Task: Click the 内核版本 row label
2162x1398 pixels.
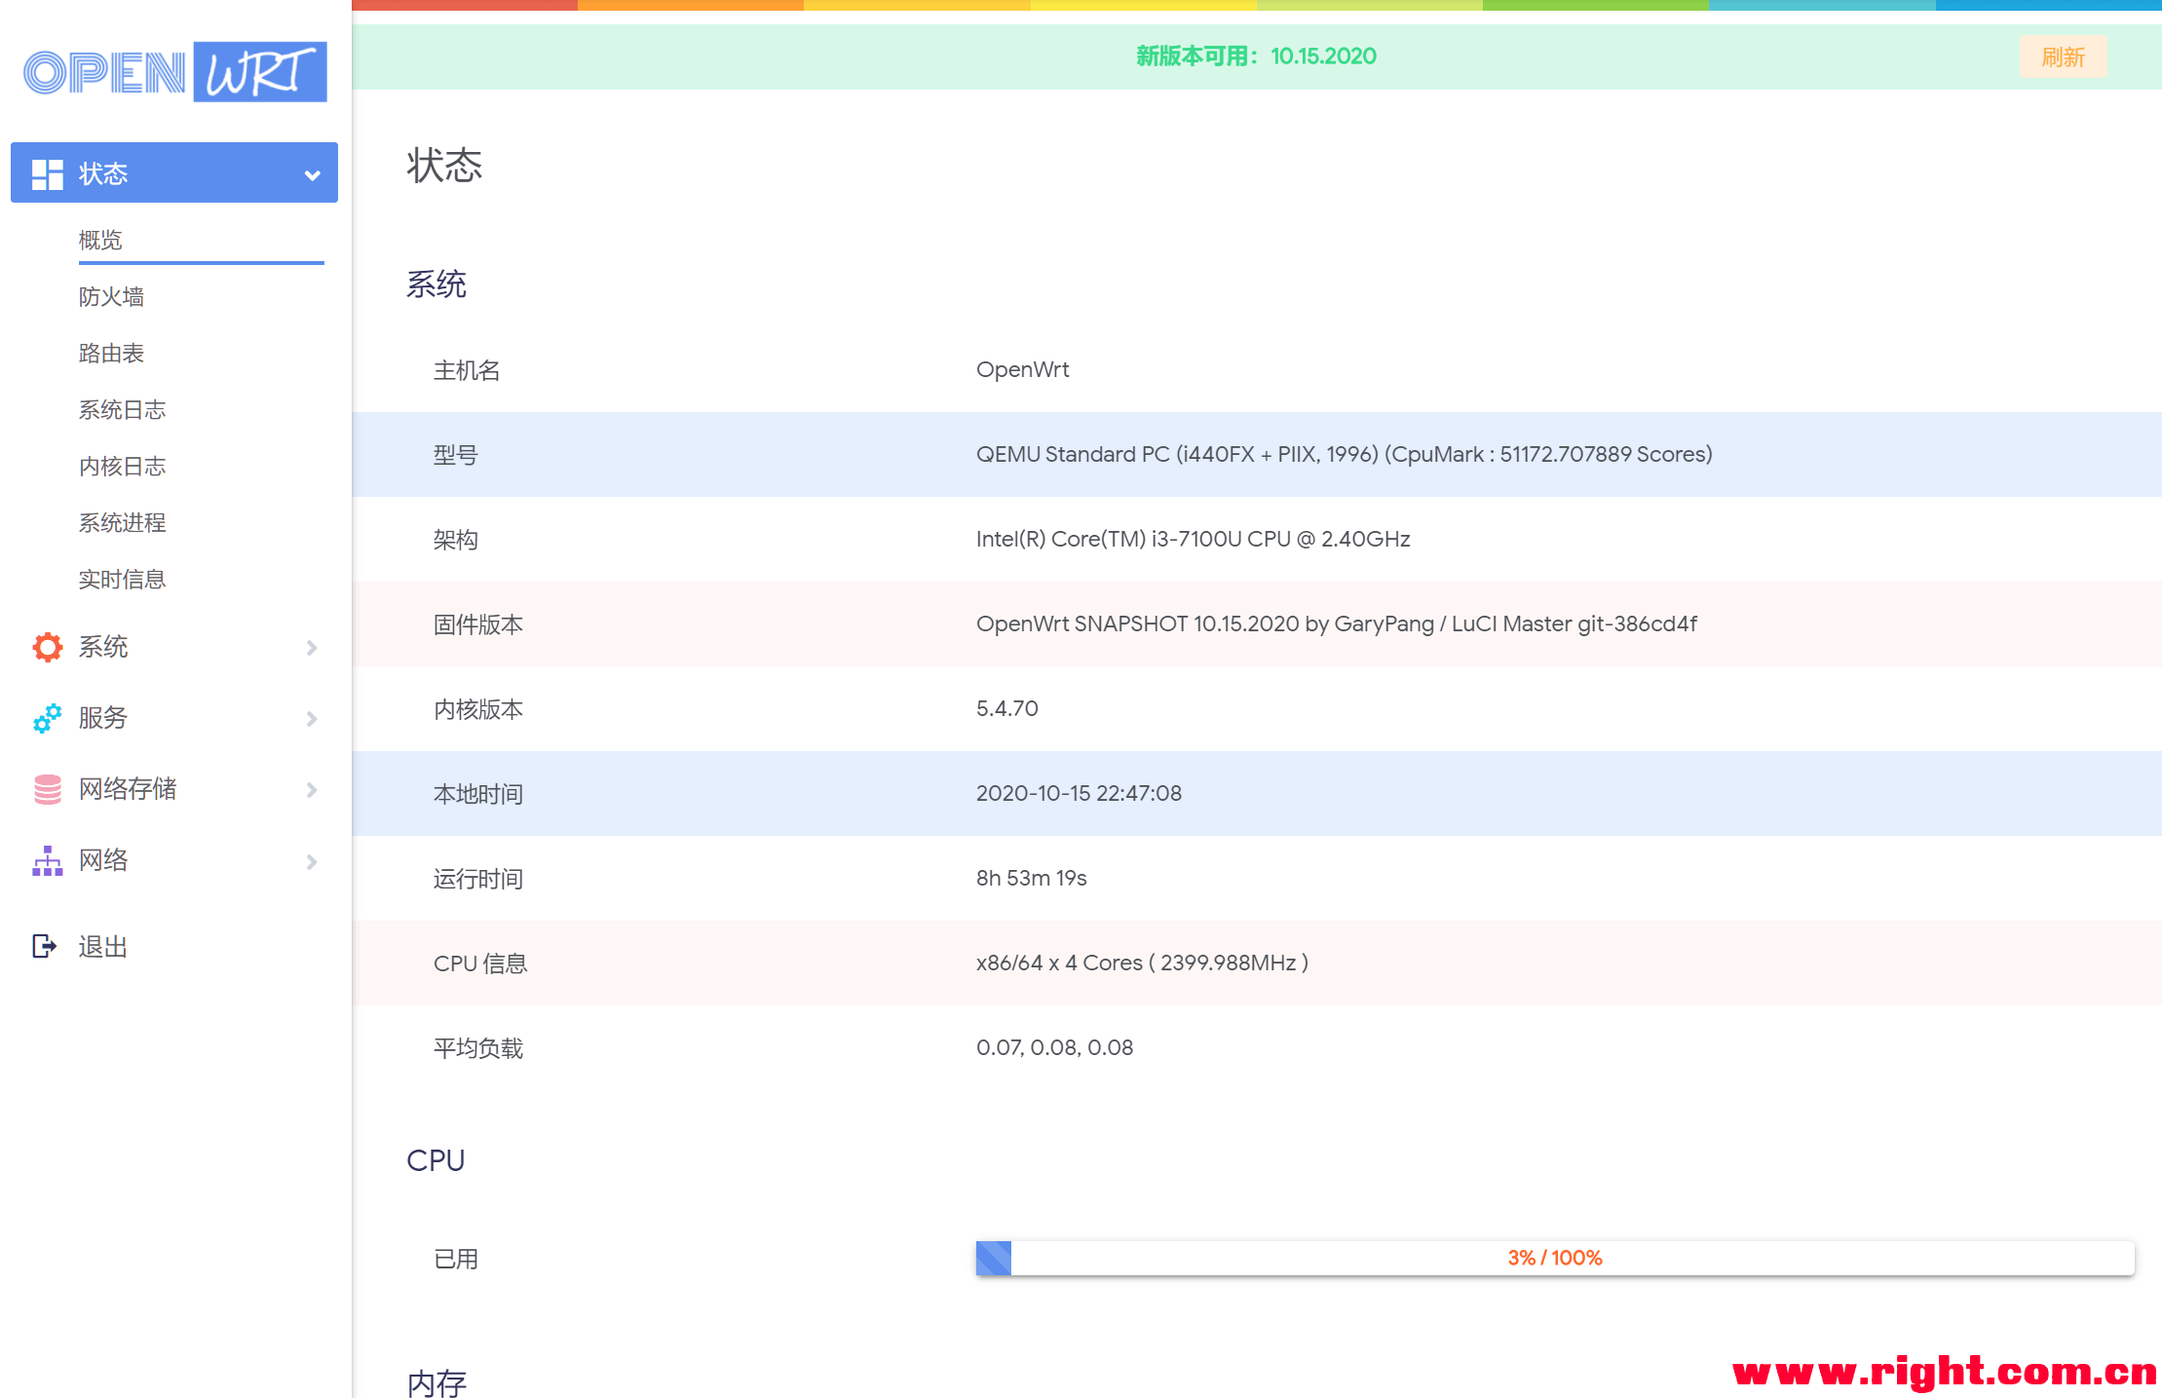Action: (478, 709)
